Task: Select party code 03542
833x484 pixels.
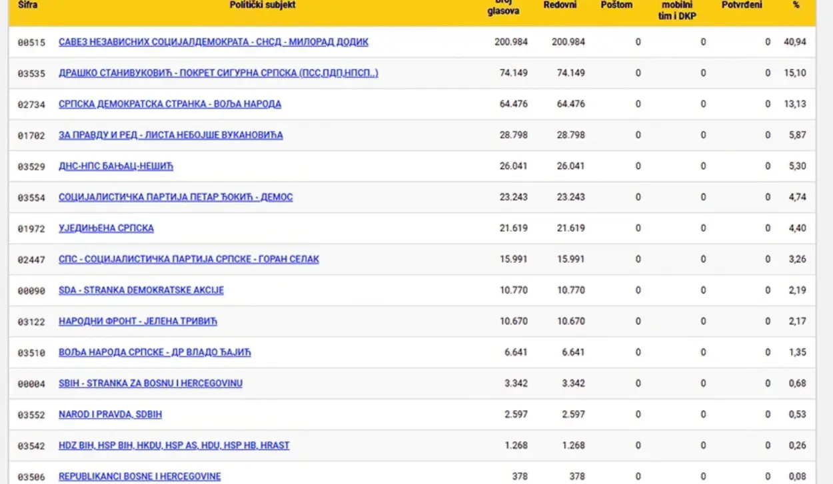Action: point(31,445)
